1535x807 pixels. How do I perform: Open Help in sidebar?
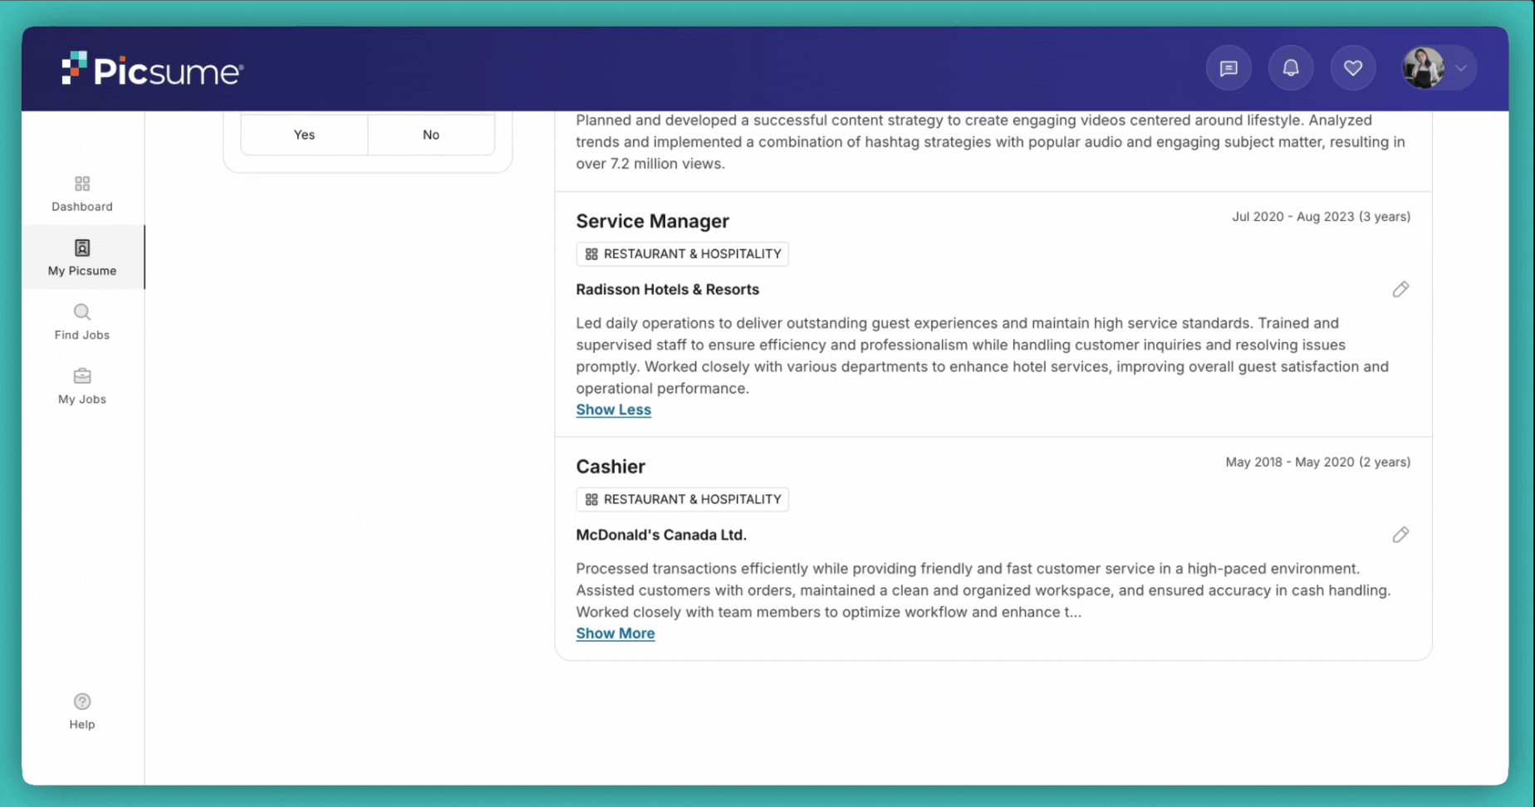click(x=82, y=712)
